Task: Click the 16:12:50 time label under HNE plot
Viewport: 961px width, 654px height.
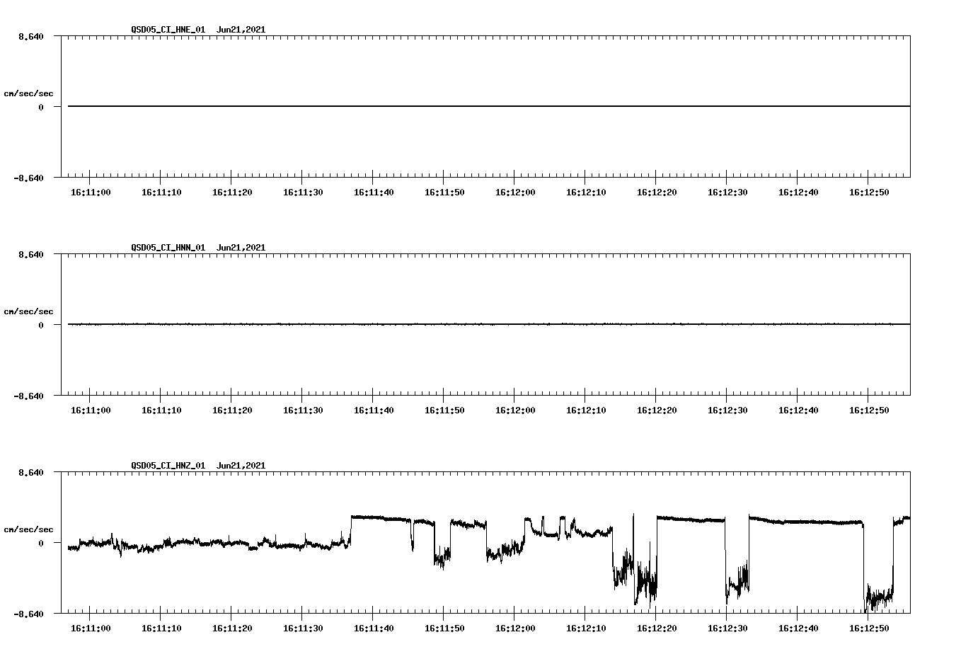Action: click(x=869, y=193)
